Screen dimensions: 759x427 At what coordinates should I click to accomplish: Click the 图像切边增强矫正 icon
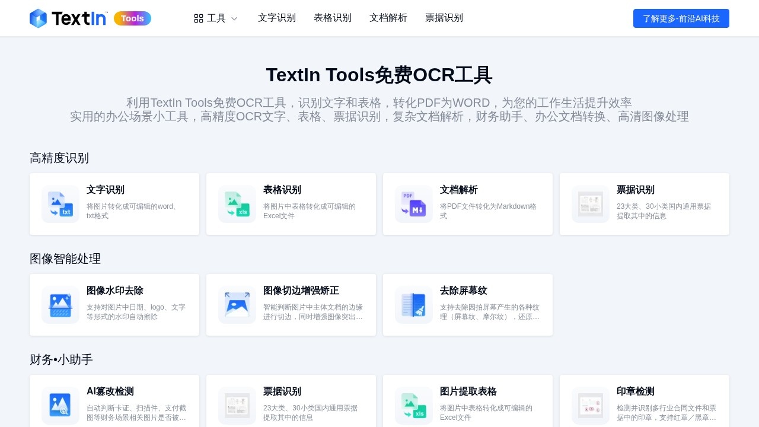coord(237,305)
